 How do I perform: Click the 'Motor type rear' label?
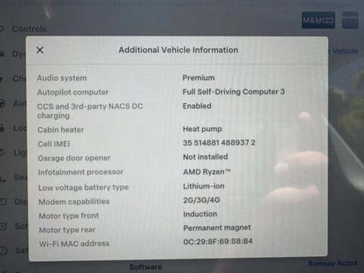67,230
